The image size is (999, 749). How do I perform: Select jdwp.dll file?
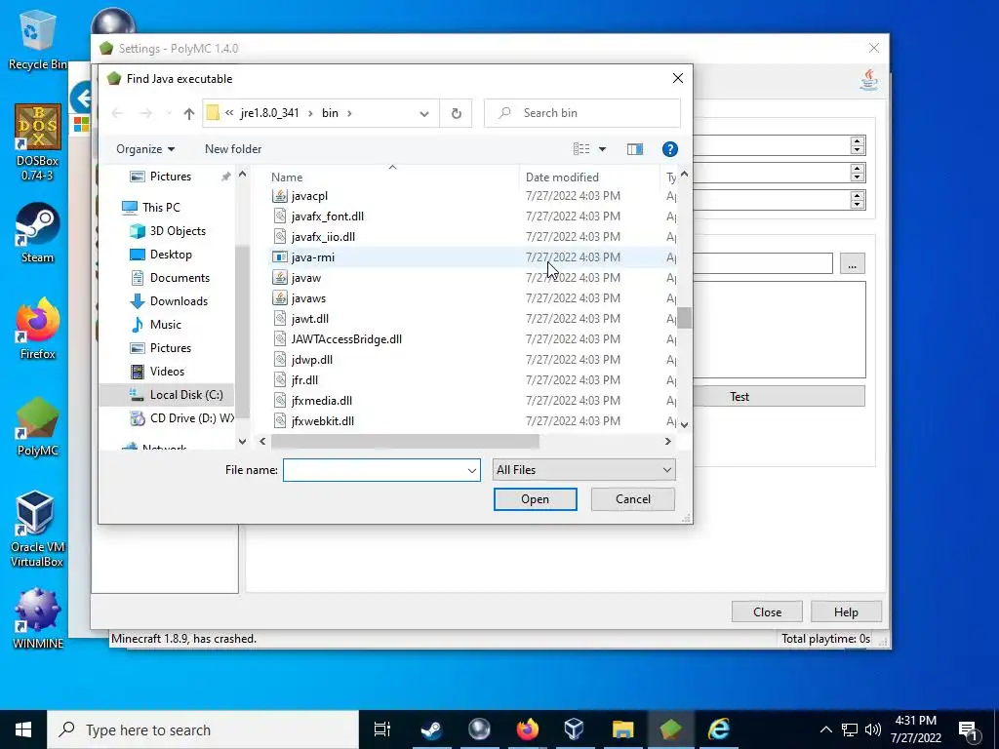[x=311, y=359]
